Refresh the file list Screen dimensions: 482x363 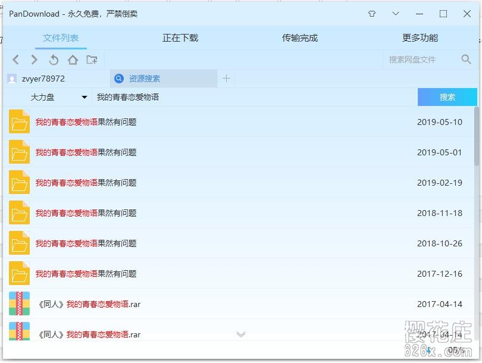(54, 60)
